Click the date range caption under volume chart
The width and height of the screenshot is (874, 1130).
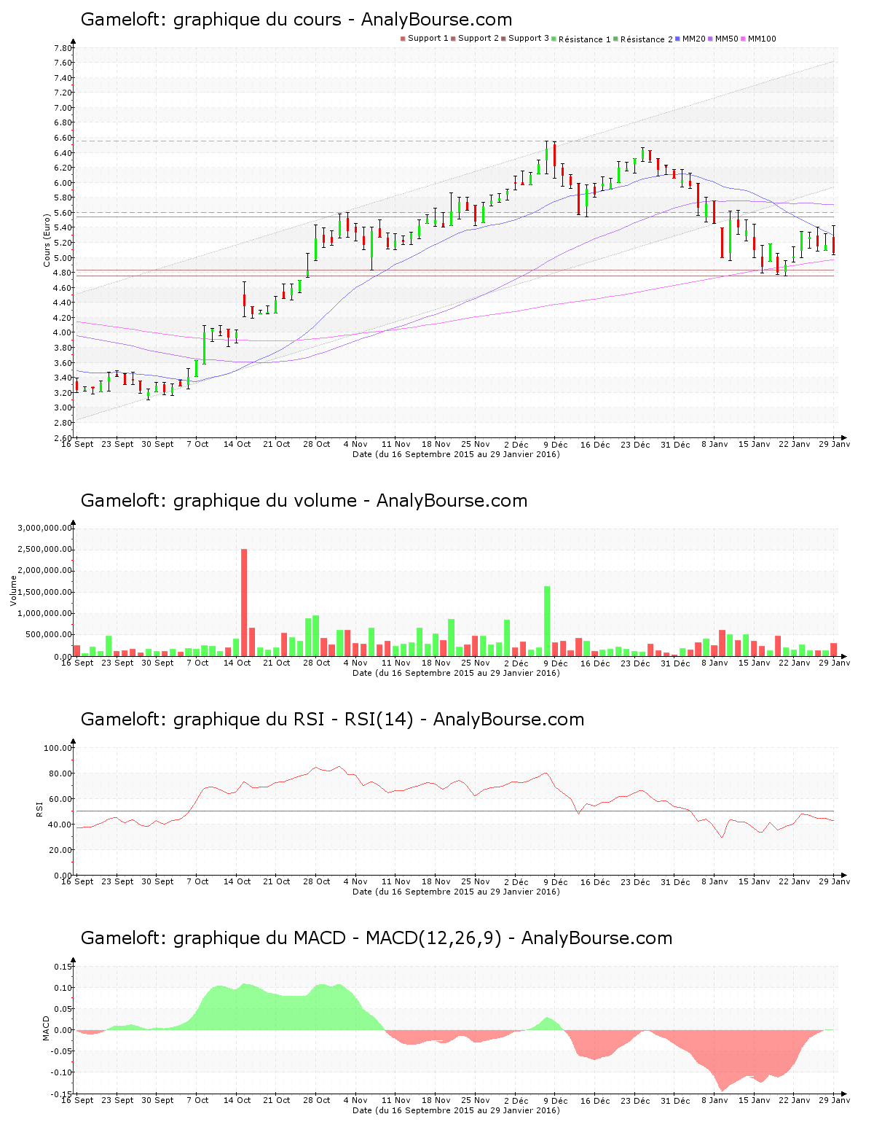(x=456, y=673)
